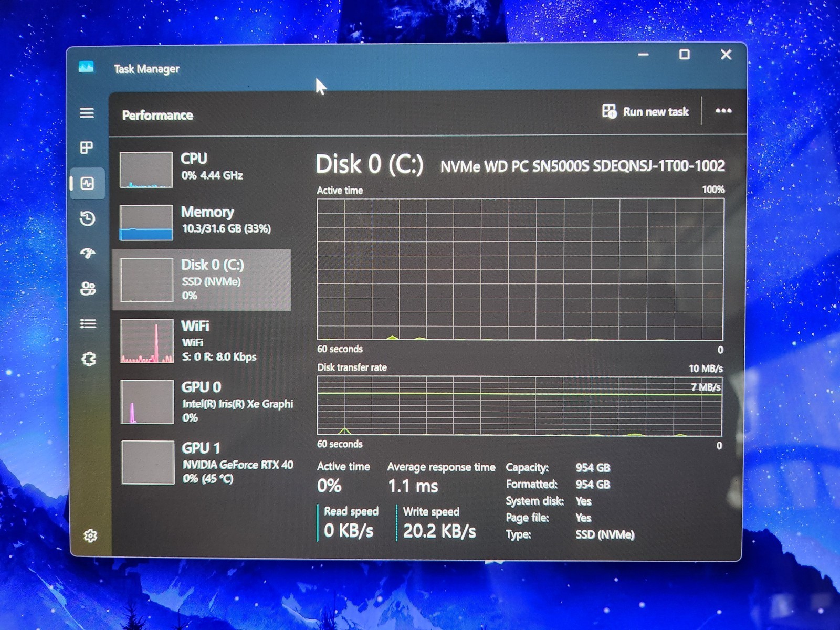This screenshot has width=840, height=630.
Task: Click the GPU 0 mini graph thumbnail
Action: pos(148,402)
